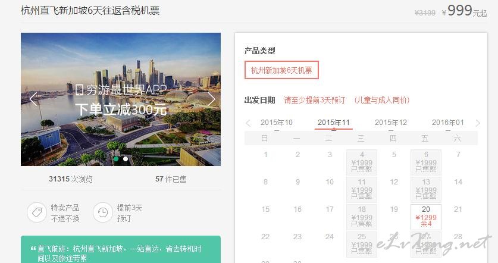This screenshot has height=263, width=498.
Task: Pick departure date 20 priced ¥1299
Action: pos(426,217)
